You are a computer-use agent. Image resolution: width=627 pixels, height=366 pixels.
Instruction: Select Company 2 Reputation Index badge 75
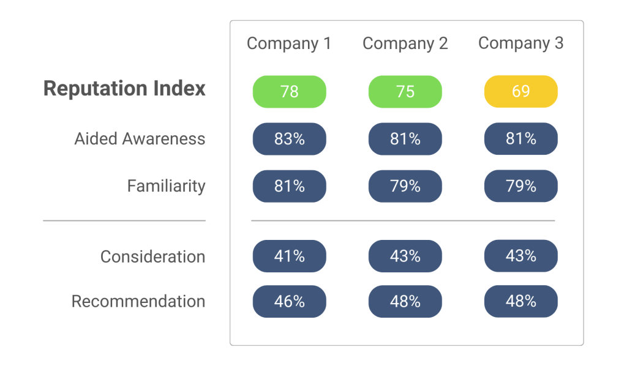tap(405, 92)
